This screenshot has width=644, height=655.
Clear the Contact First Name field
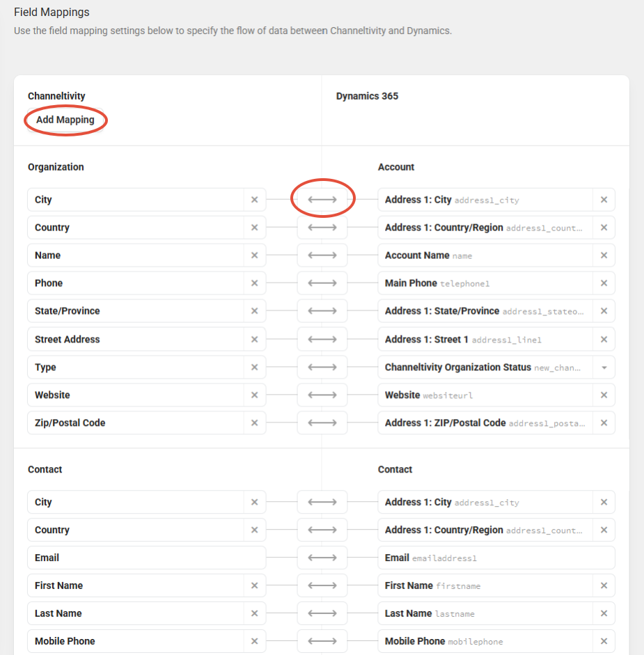click(255, 585)
